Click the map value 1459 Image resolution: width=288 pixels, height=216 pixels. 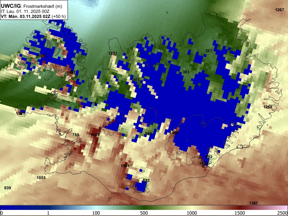point(174,133)
